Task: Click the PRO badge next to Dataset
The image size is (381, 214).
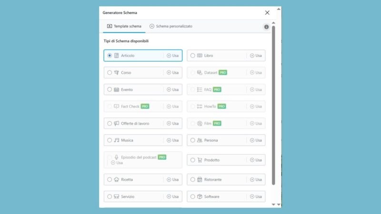Action: click(x=223, y=73)
